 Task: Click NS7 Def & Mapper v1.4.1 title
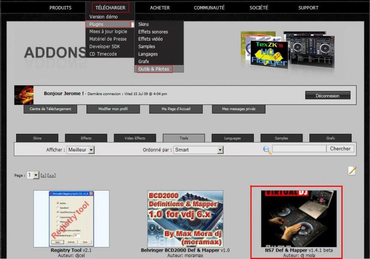point(299,250)
